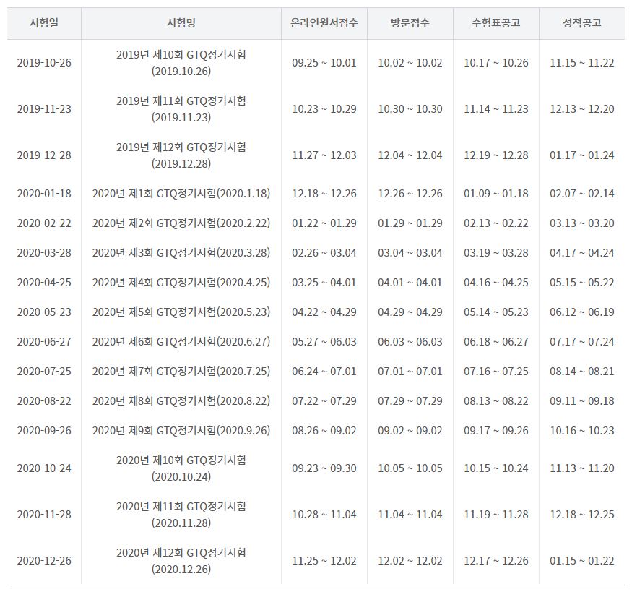Click online registration period 09.25 ~ 10.01
The height and width of the screenshot is (592, 632).
pos(324,63)
